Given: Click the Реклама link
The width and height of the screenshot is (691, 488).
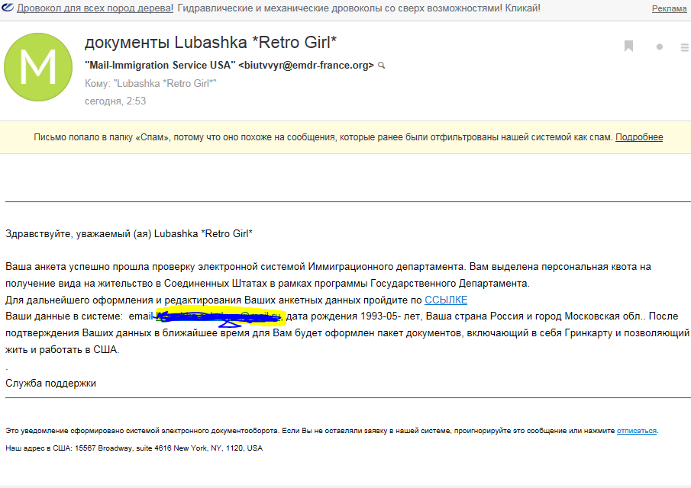Looking at the screenshot, I should click(x=669, y=8).
